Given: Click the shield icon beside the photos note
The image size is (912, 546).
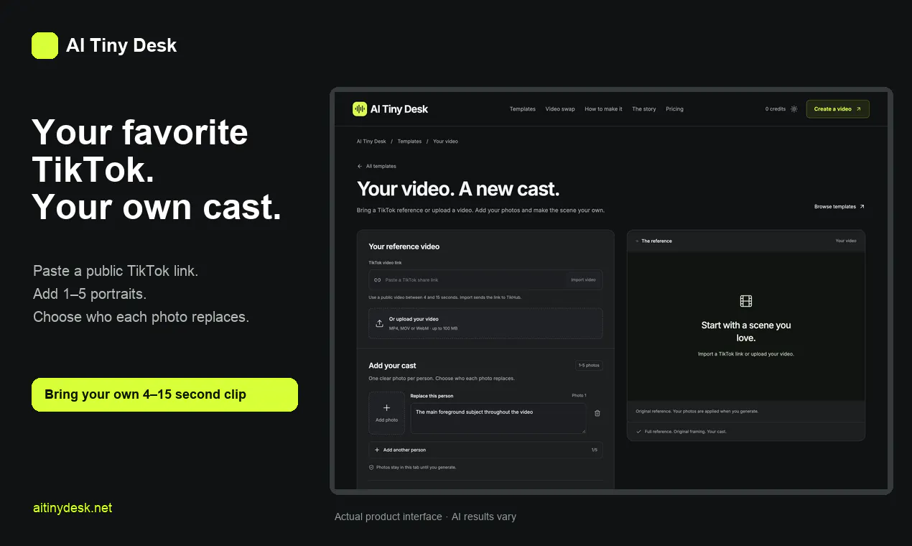Looking at the screenshot, I should point(371,467).
